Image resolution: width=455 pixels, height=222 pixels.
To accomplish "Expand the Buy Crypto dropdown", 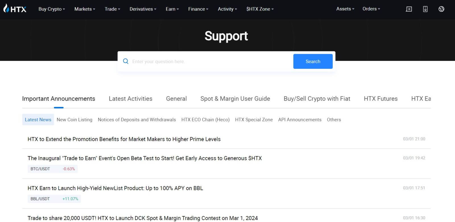I will tap(52, 9).
